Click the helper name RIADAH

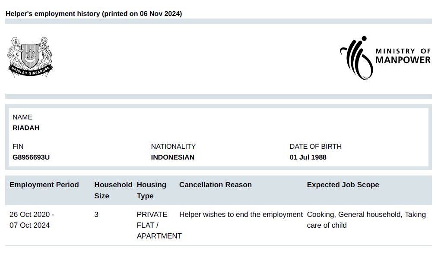[26, 128]
